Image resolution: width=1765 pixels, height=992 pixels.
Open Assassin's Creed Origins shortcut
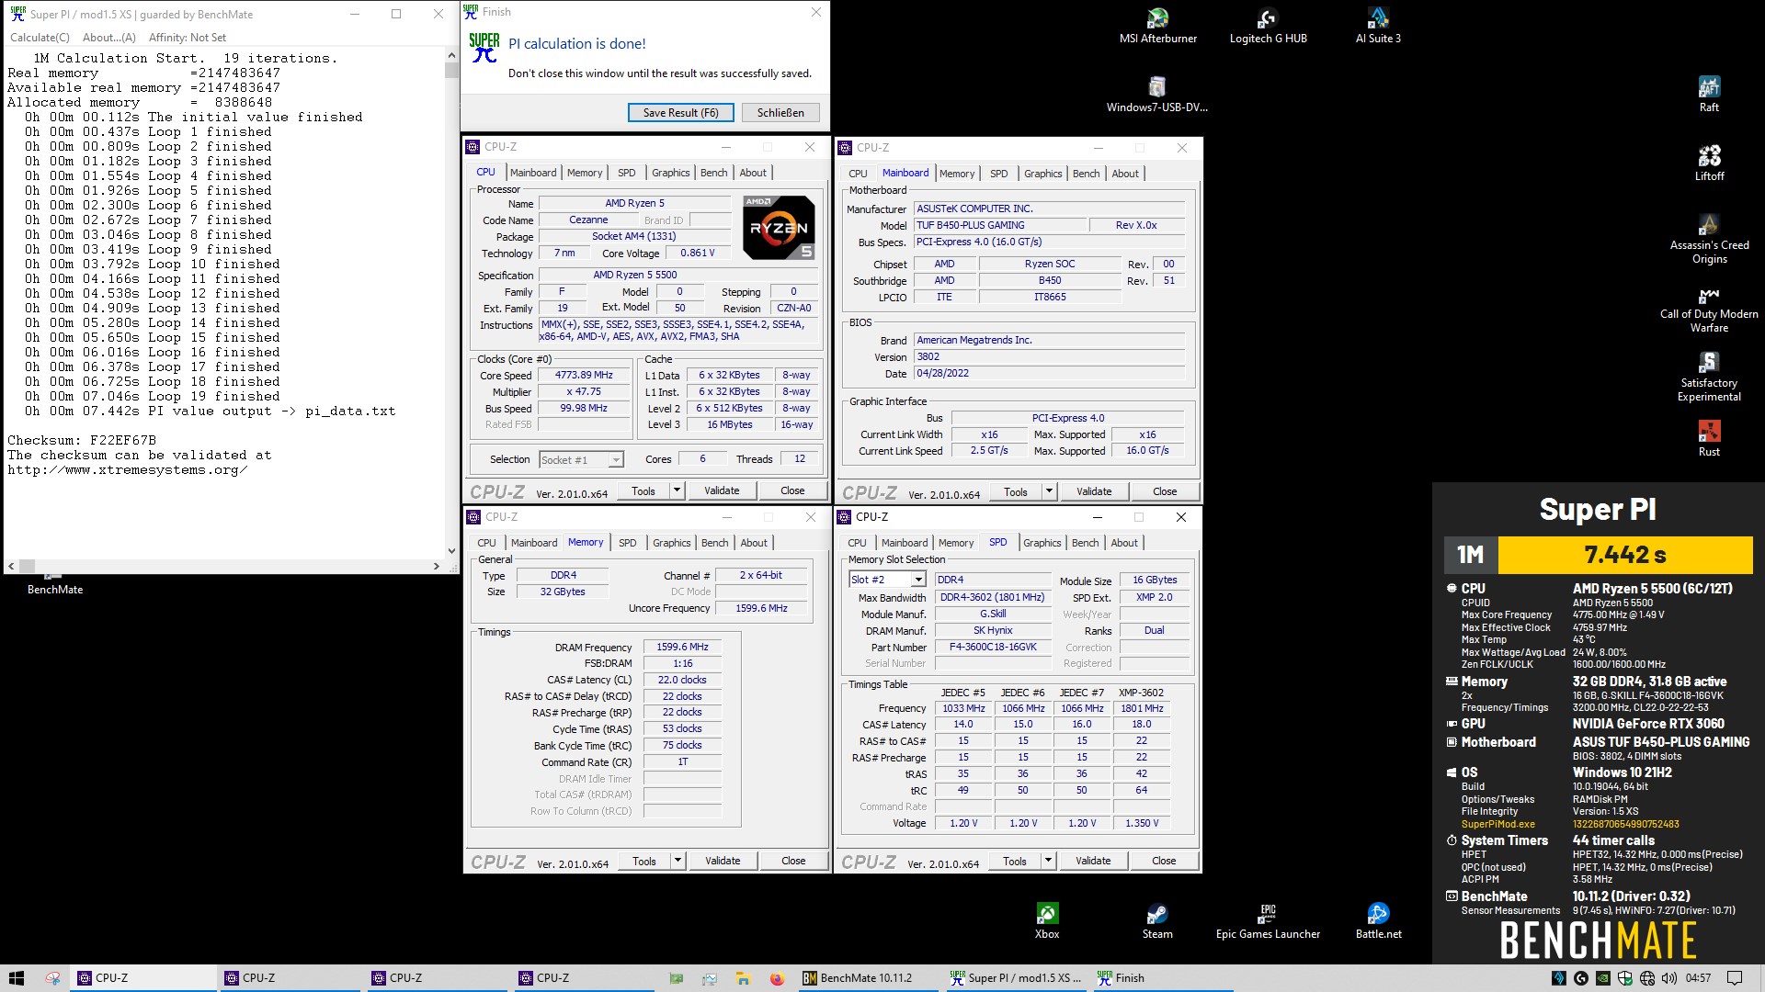(1709, 239)
